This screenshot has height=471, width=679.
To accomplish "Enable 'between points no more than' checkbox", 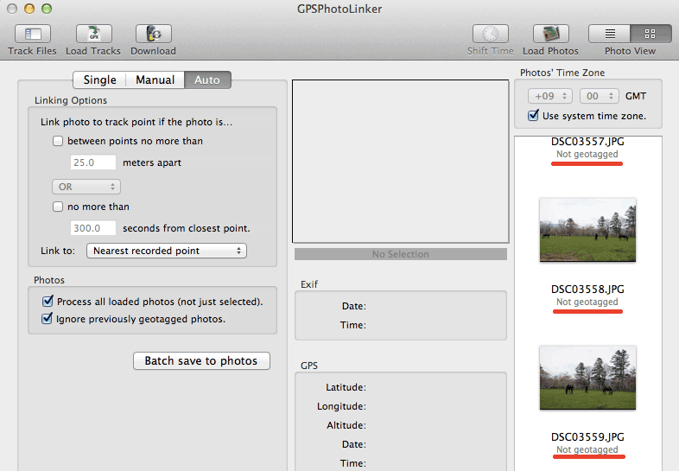I will point(58,141).
